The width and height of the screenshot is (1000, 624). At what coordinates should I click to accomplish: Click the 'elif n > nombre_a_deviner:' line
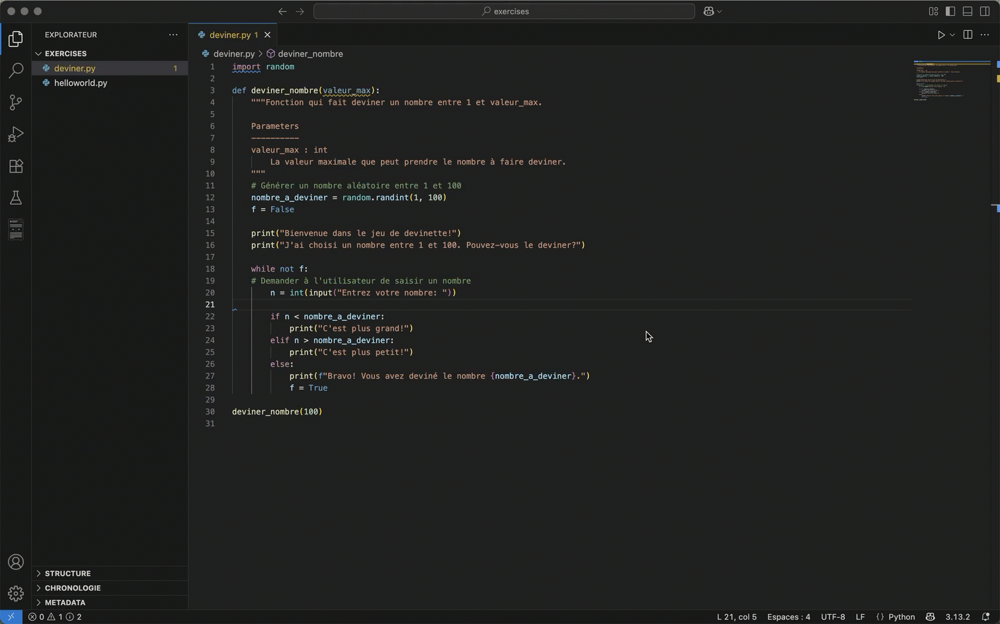coord(332,340)
